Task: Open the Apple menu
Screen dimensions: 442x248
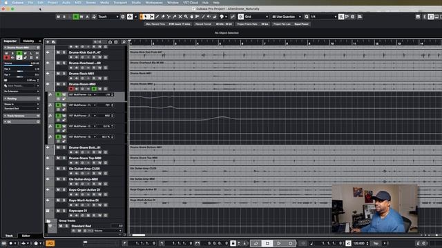Action: click(x=6, y=3)
